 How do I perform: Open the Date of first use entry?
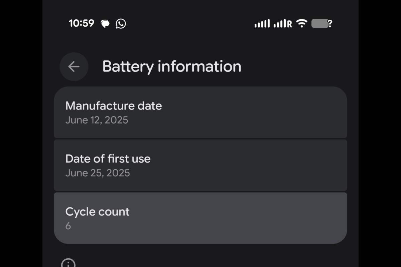(200, 165)
